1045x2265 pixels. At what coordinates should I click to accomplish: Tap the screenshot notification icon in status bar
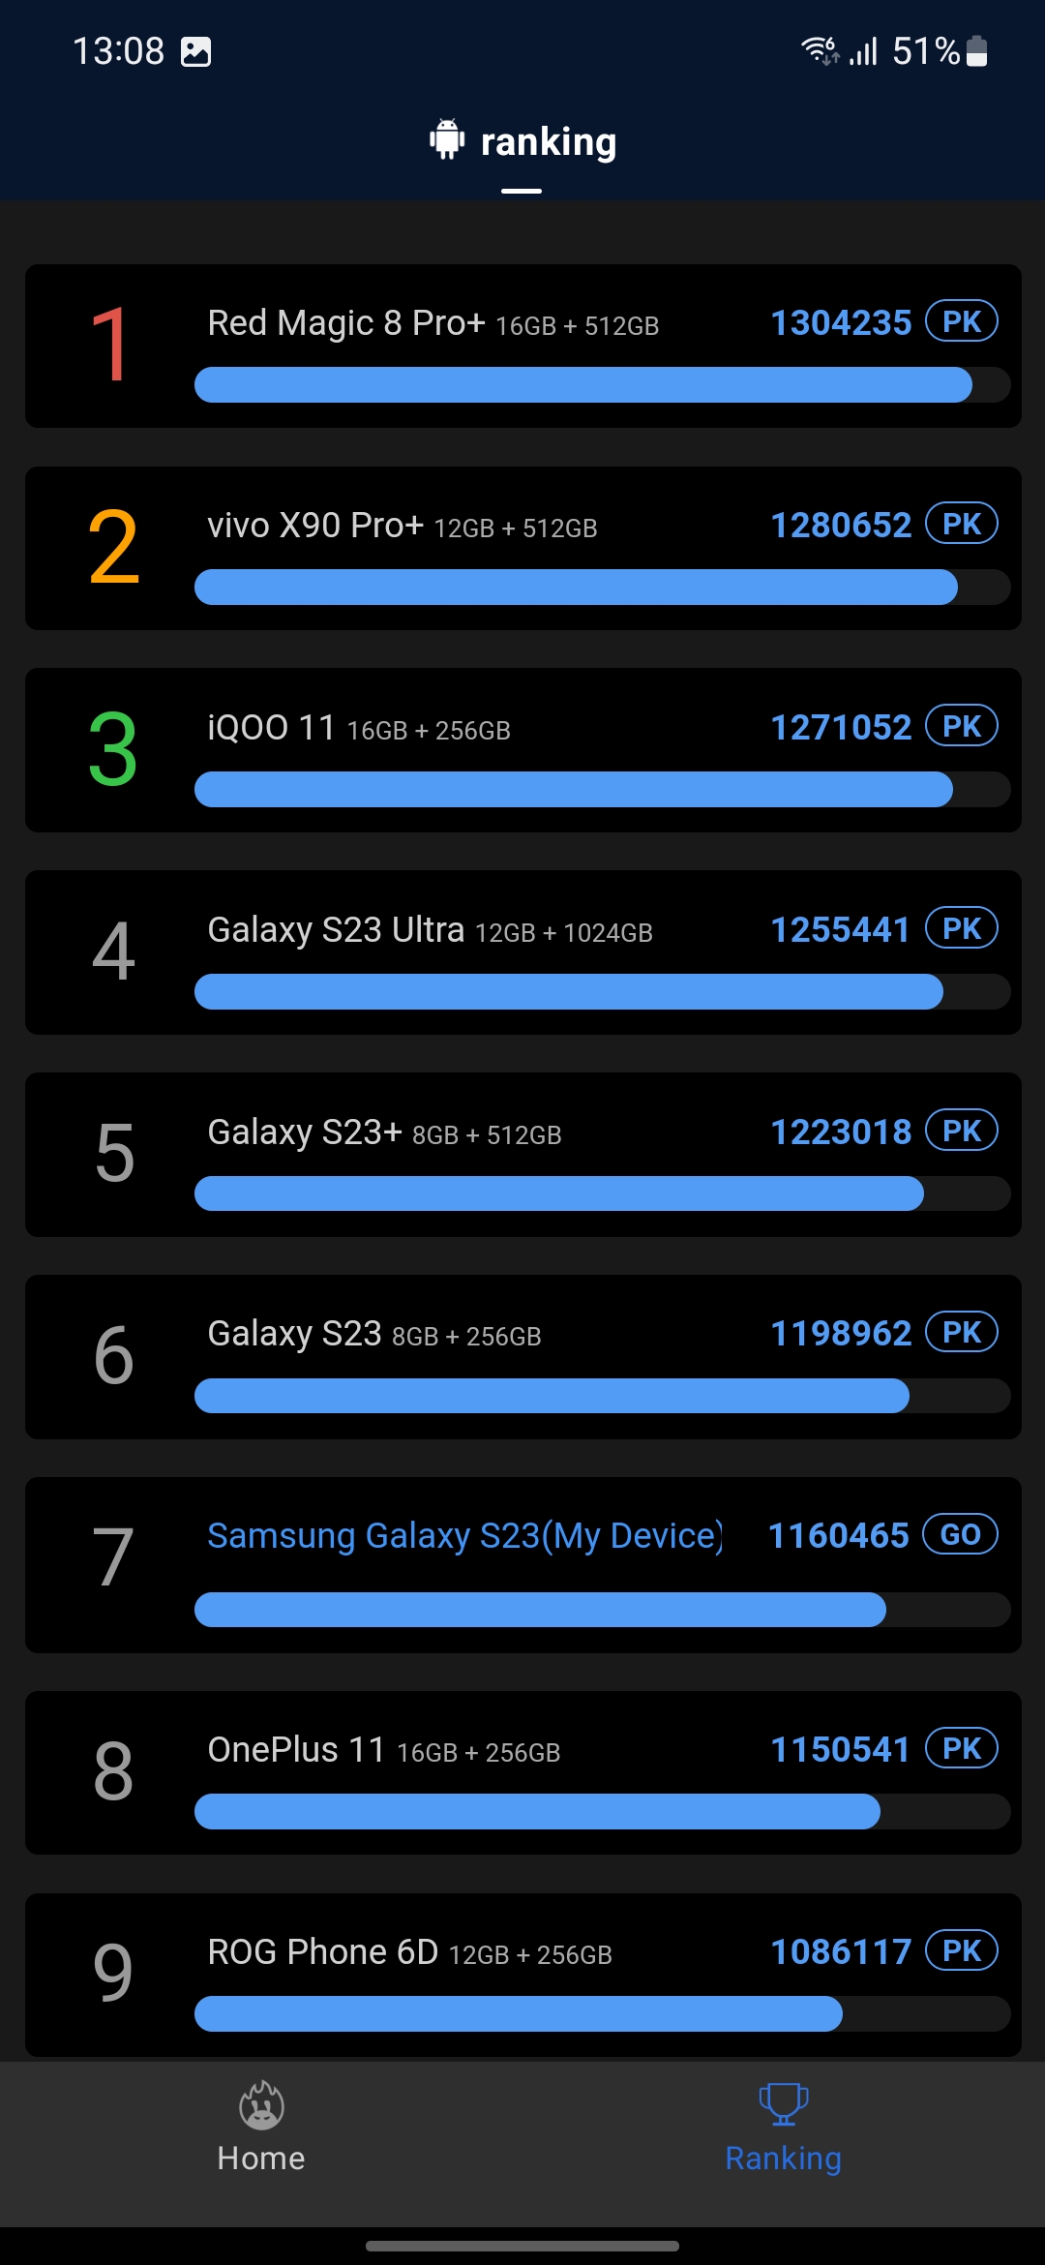[195, 51]
